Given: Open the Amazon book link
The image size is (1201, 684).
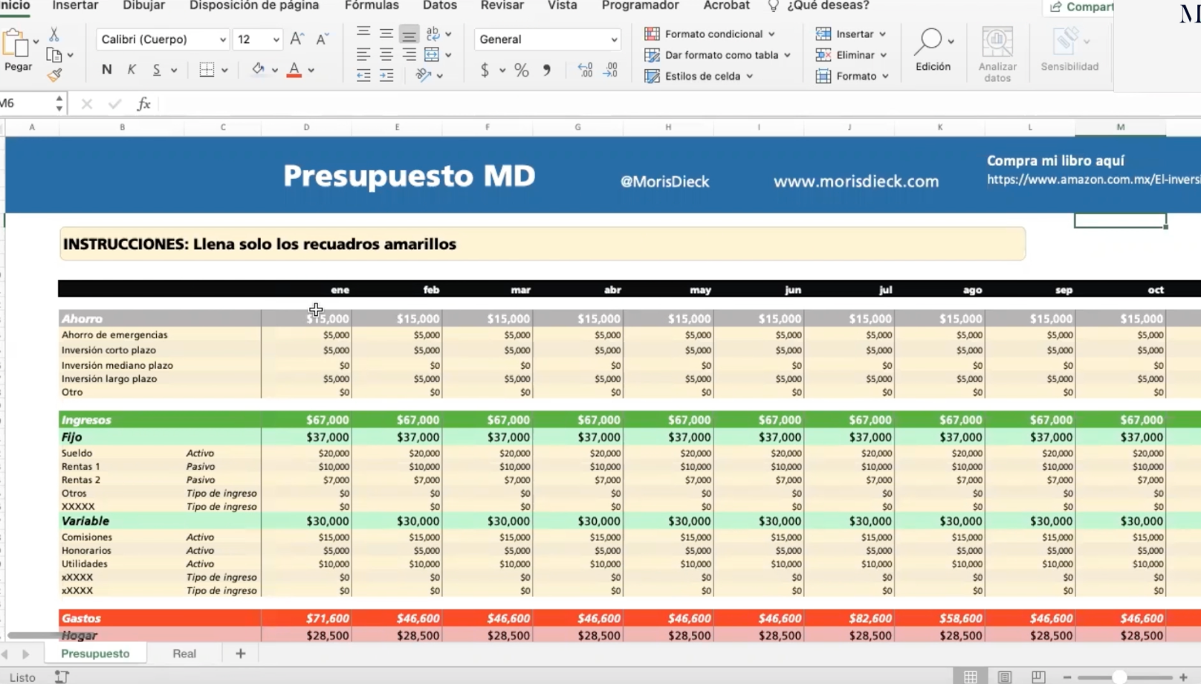Looking at the screenshot, I should tap(1092, 180).
